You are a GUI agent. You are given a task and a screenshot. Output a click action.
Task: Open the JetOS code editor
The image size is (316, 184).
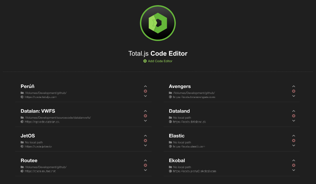click(28, 136)
